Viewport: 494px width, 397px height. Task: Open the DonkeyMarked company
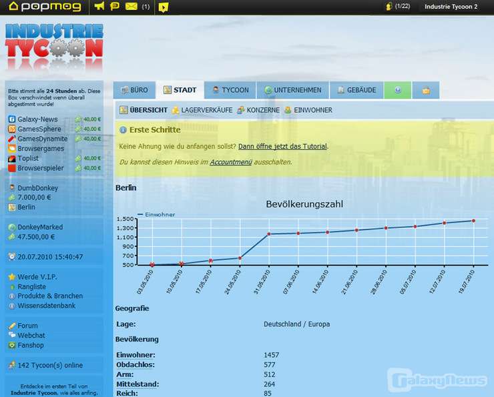click(40, 227)
